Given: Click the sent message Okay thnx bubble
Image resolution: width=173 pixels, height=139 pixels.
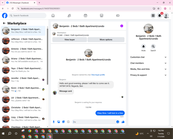Looking at the screenshot, I should (110, 113).
